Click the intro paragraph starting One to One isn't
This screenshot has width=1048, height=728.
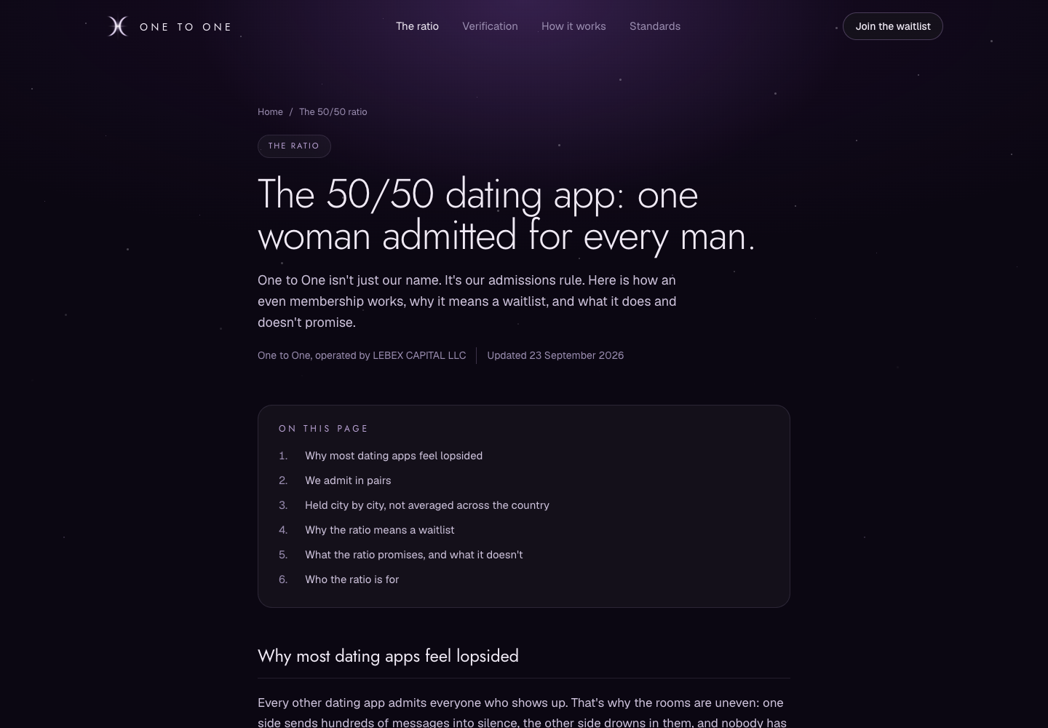(x=467, y=301)
